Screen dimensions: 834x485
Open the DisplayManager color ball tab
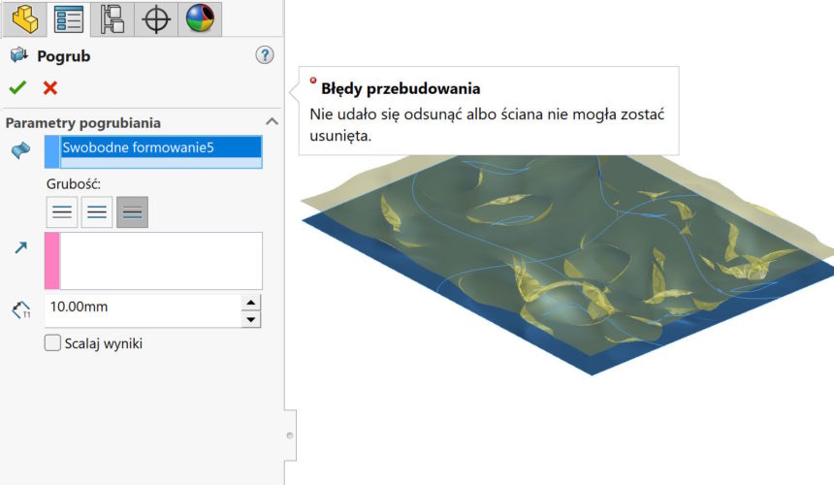click(x=200, y=17)
